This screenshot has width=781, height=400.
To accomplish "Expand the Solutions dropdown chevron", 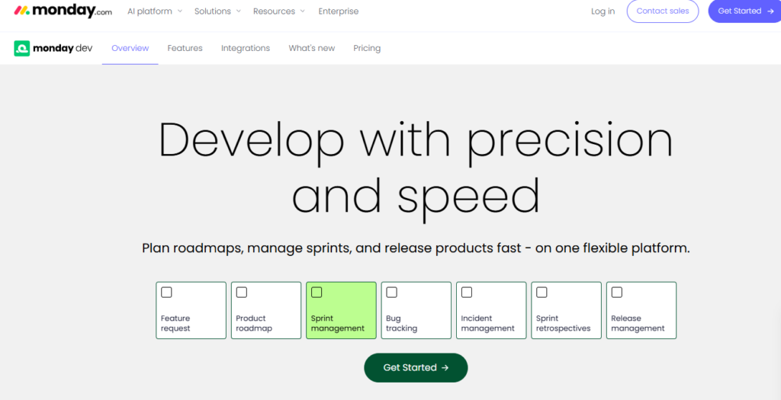I will pos(239,11).
